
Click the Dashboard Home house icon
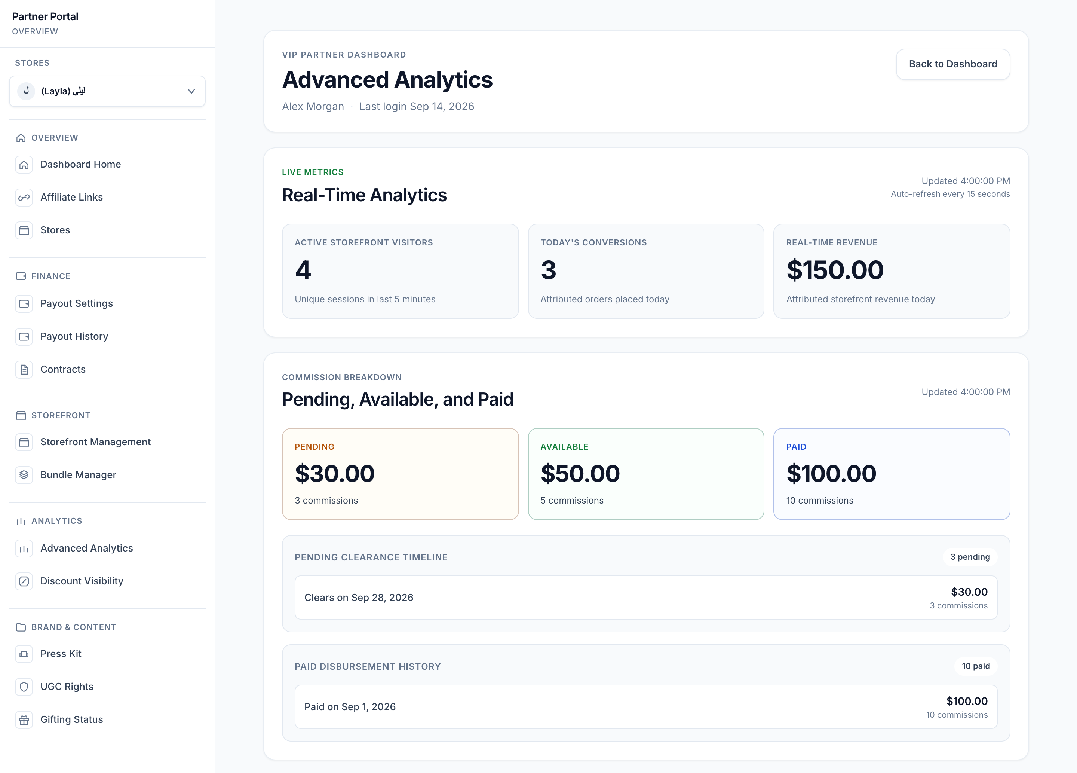tap(24, 165)
